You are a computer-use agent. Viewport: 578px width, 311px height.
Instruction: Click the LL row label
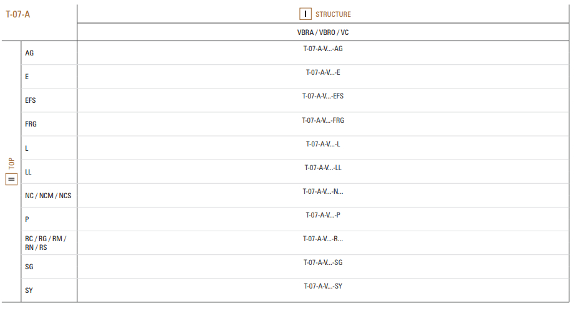pos(29,172)
